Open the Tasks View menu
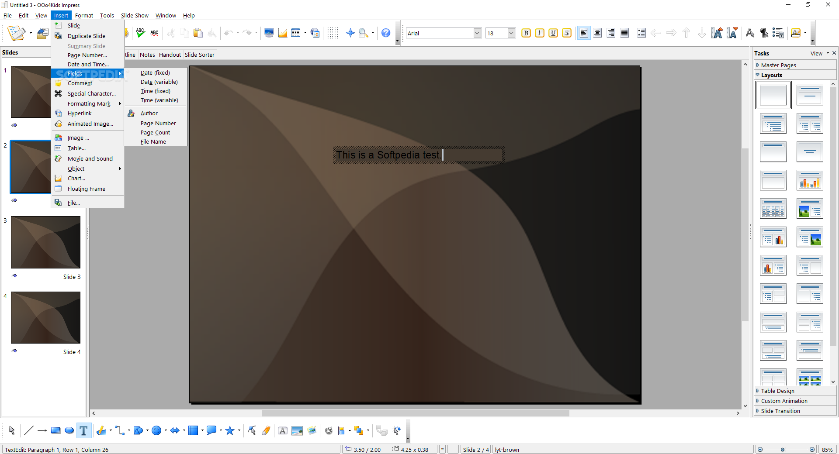The height and width of the screenshot is (454, 839). point(819,53)
